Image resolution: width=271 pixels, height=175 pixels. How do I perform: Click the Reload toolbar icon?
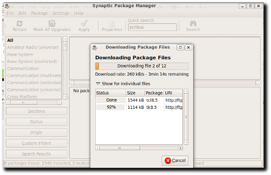click(19, 23)
